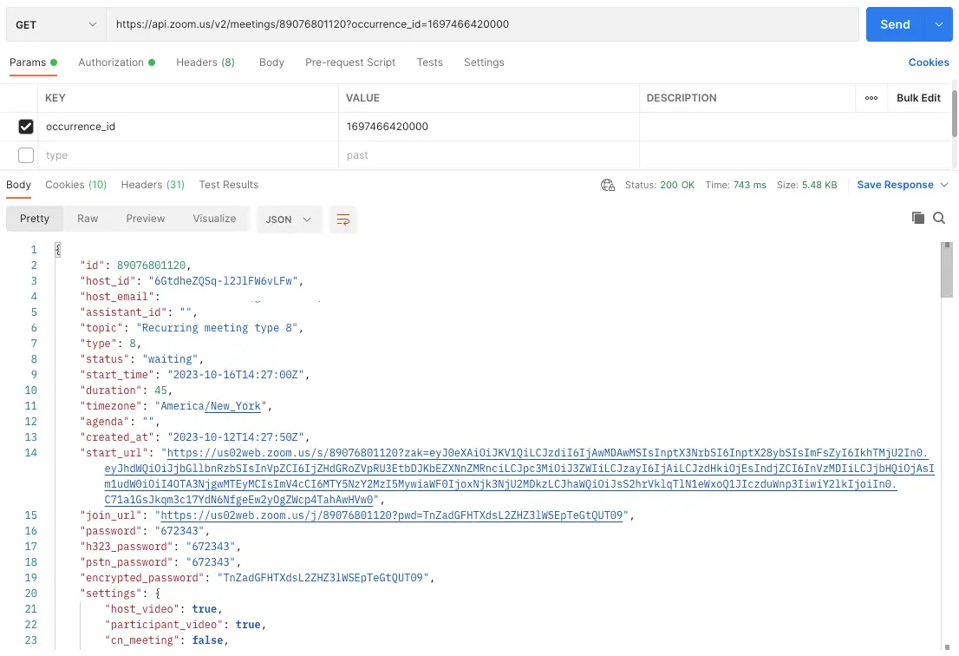Viewport: 959px width, 656px height.
Task: Open the search in response icon
Action: pos(940,218)
